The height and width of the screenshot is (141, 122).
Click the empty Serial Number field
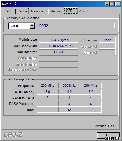tap(58, 64)
